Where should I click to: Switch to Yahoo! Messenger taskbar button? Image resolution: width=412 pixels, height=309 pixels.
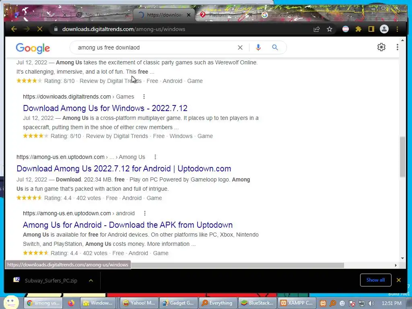point(139,303)
